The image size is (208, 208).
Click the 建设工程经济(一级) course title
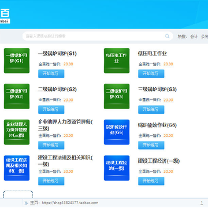[x=159, y=161]
